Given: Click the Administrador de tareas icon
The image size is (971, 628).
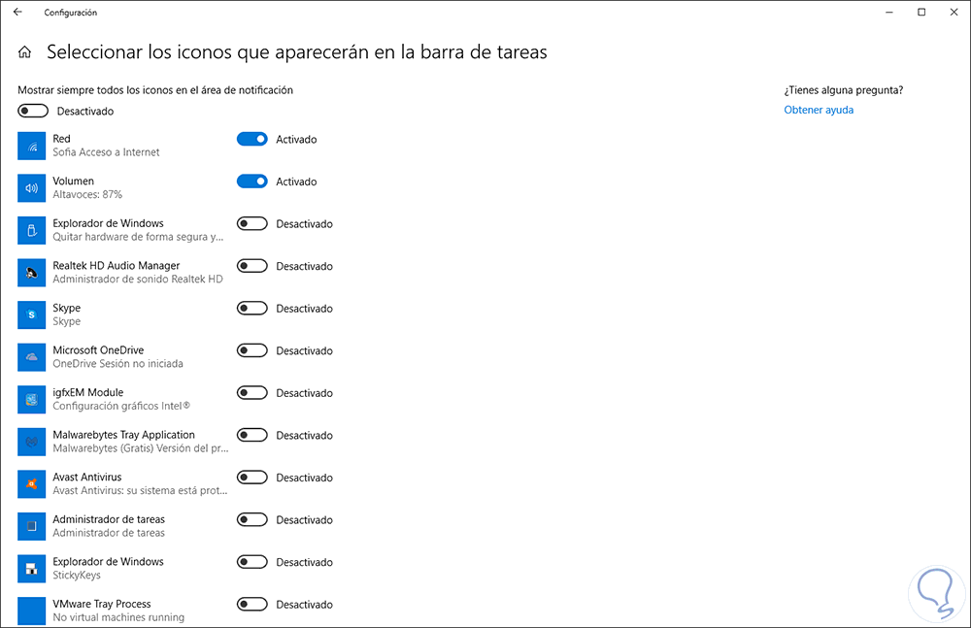Looking at the screenshot, I should pos(33,526).
